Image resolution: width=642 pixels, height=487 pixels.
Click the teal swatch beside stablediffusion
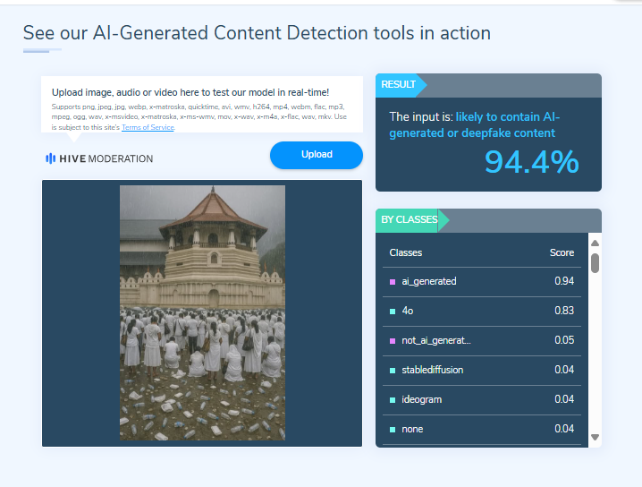393,371
